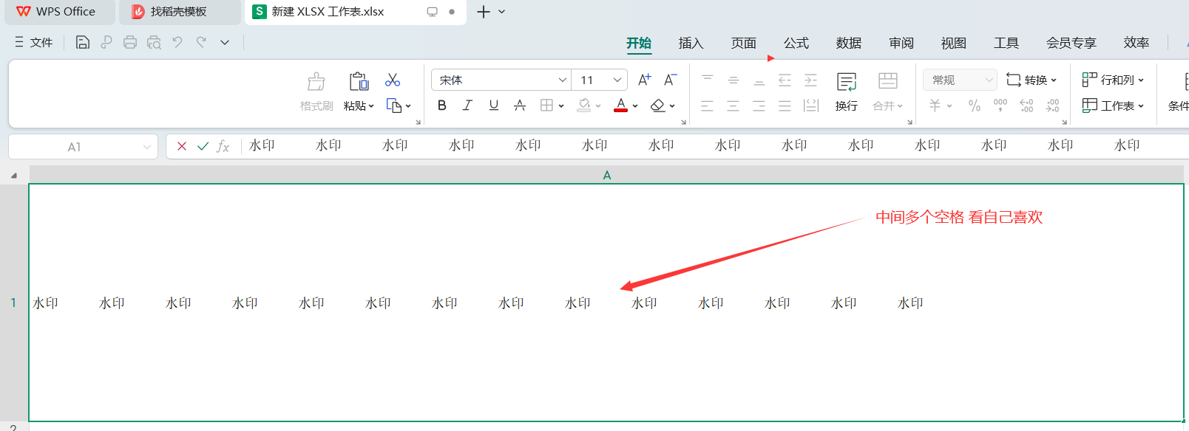Image resolution: width=1189 pixels, height=431 pixels.
Task: Open the 文件 menu button
Action: 34,42
